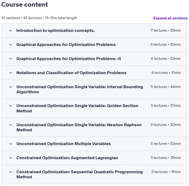Expand chevron beside Graphical Approaches for Optimization Problems
The image size is (189, 186).
[x=11, y=45]
